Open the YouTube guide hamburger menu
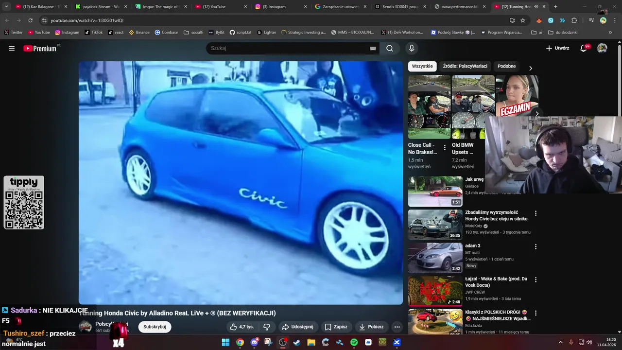The width and height of the screenshot is (622, 350). 12,48
